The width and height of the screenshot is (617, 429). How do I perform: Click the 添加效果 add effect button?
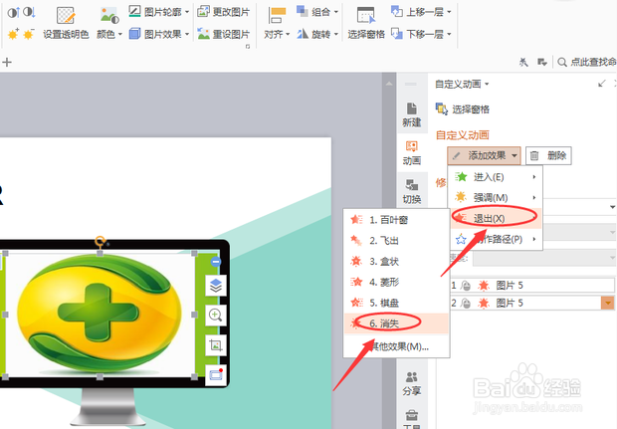click(x=484, y=156)
